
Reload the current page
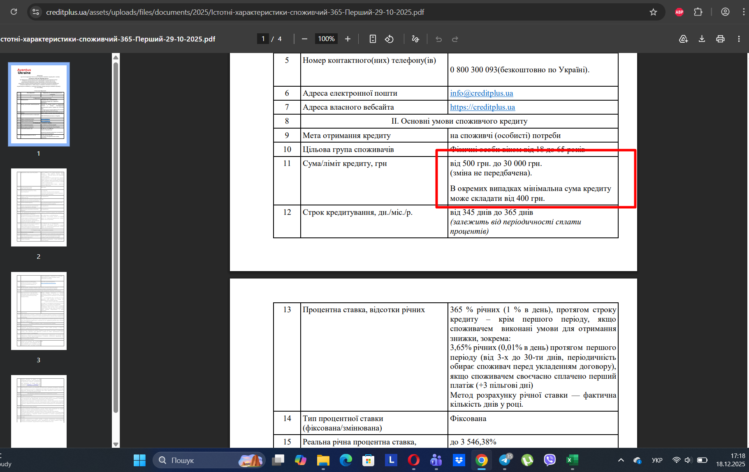pyautogui.click(x=14, y=12)
